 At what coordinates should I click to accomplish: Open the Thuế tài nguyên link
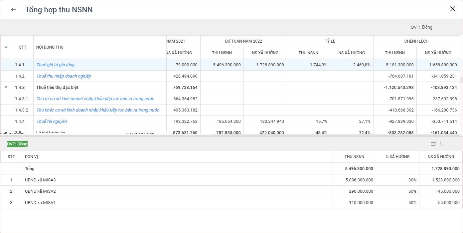point(52,121)
